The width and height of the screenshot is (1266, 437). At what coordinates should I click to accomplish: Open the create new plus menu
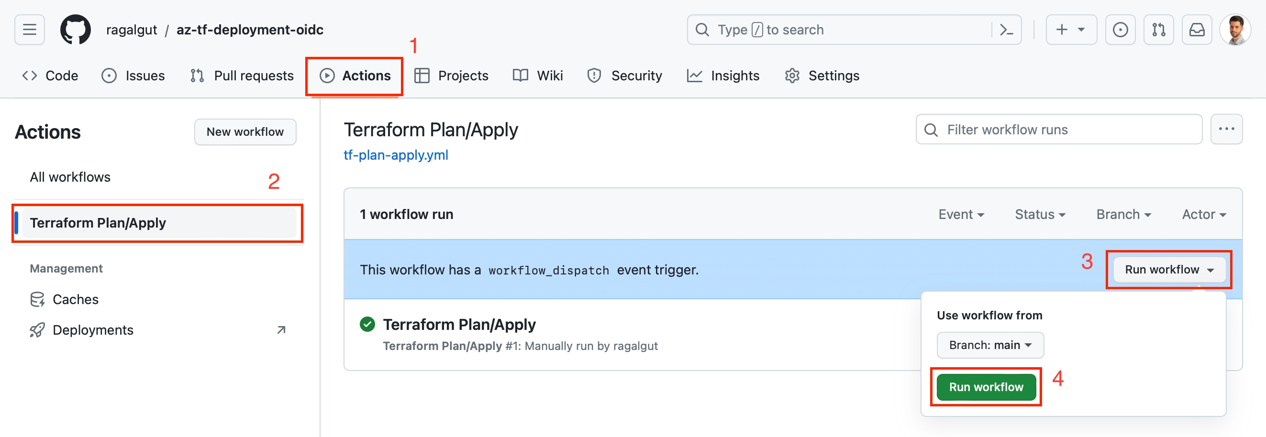[1071, 30]
